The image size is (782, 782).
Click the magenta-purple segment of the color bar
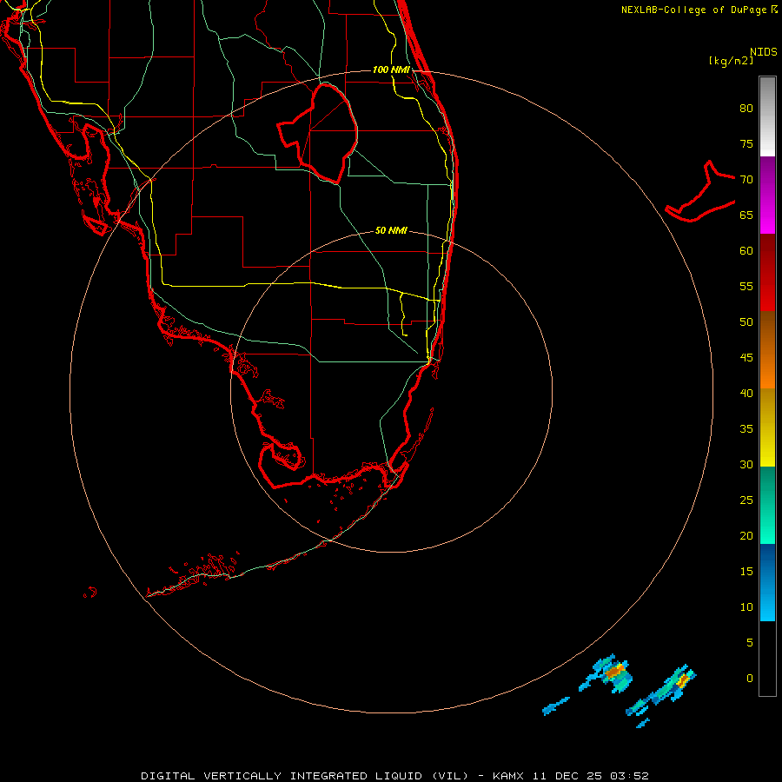767,195
